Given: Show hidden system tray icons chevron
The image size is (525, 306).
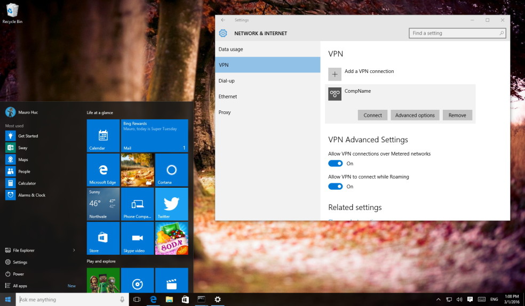Looking at the screenshot, I should click(438, 299).
